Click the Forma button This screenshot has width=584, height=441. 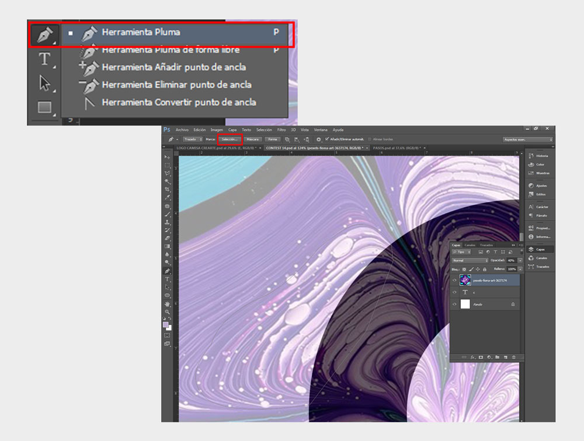(x=273, y=139)
